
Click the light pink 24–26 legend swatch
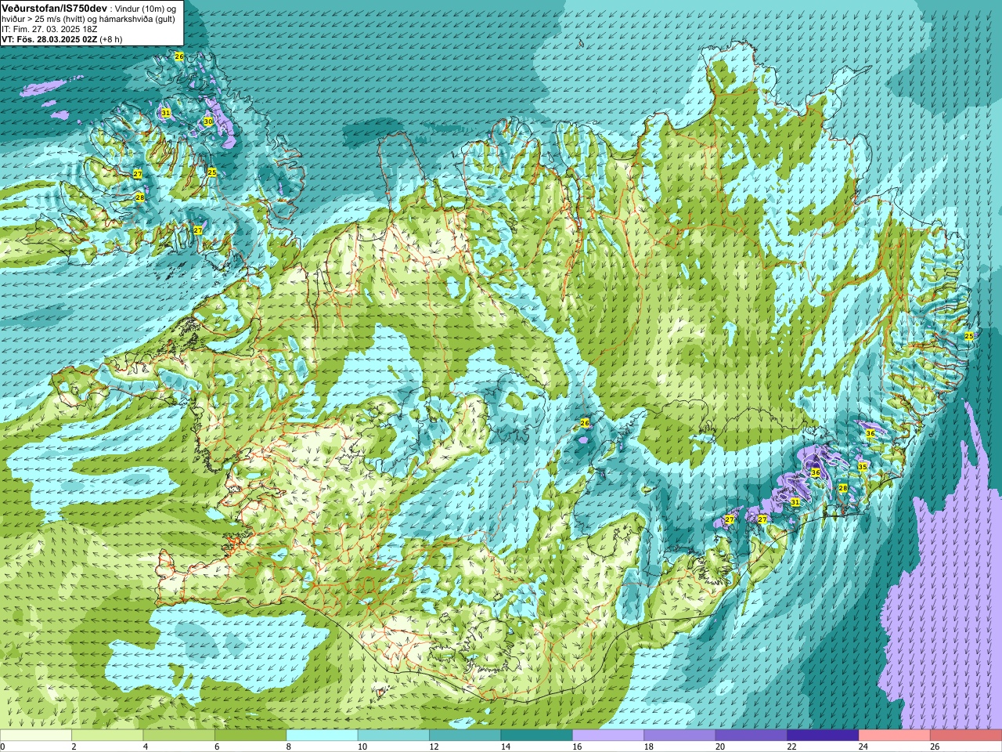coord(895,736)
